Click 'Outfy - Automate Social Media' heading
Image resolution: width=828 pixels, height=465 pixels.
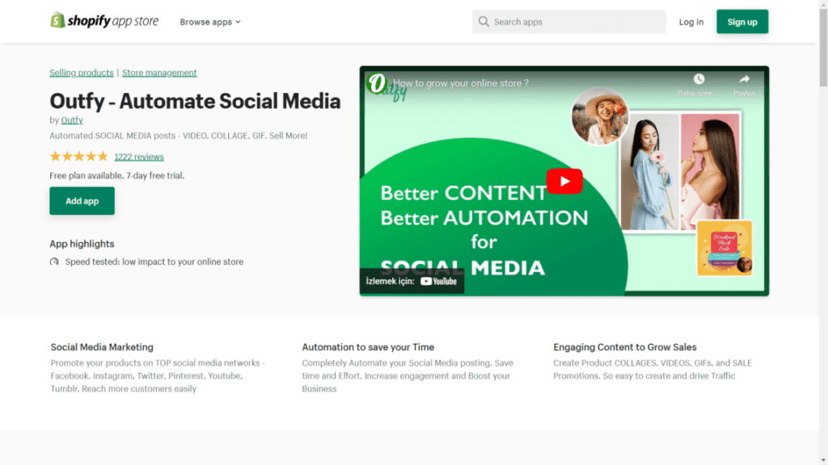[x=195, y=101]
